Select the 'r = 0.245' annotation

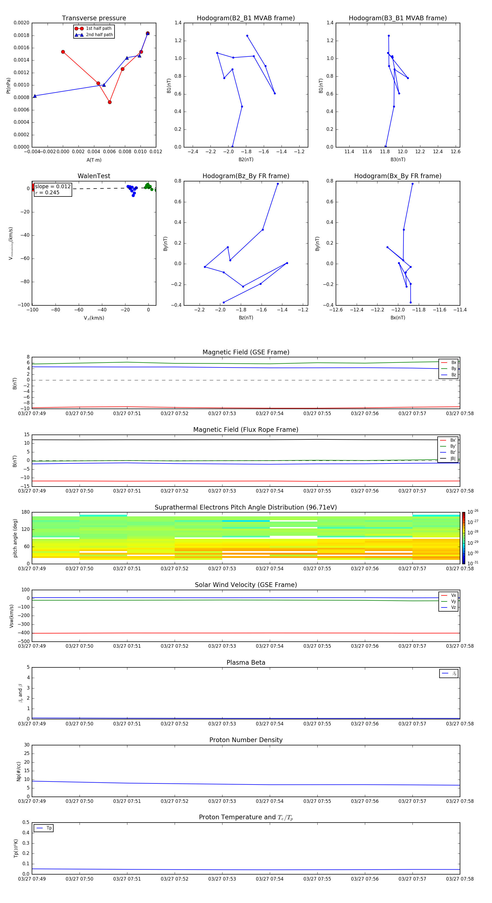click(x=47, y=192)
